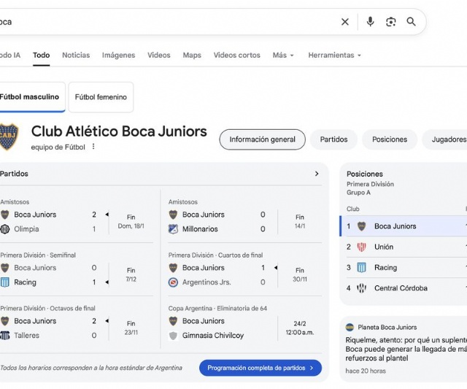467x389 pixels.
Task: Click the Millonarios team crest icon
Action: pyautogui.click(x=173, y=229)
